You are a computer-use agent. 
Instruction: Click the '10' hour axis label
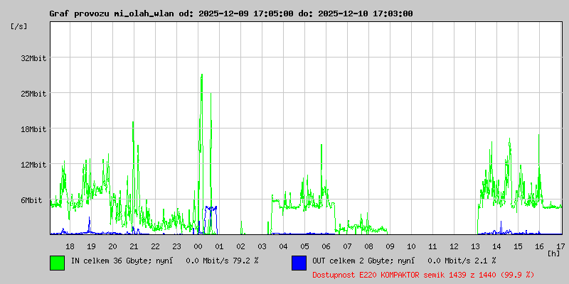click(x=411, y=246)
